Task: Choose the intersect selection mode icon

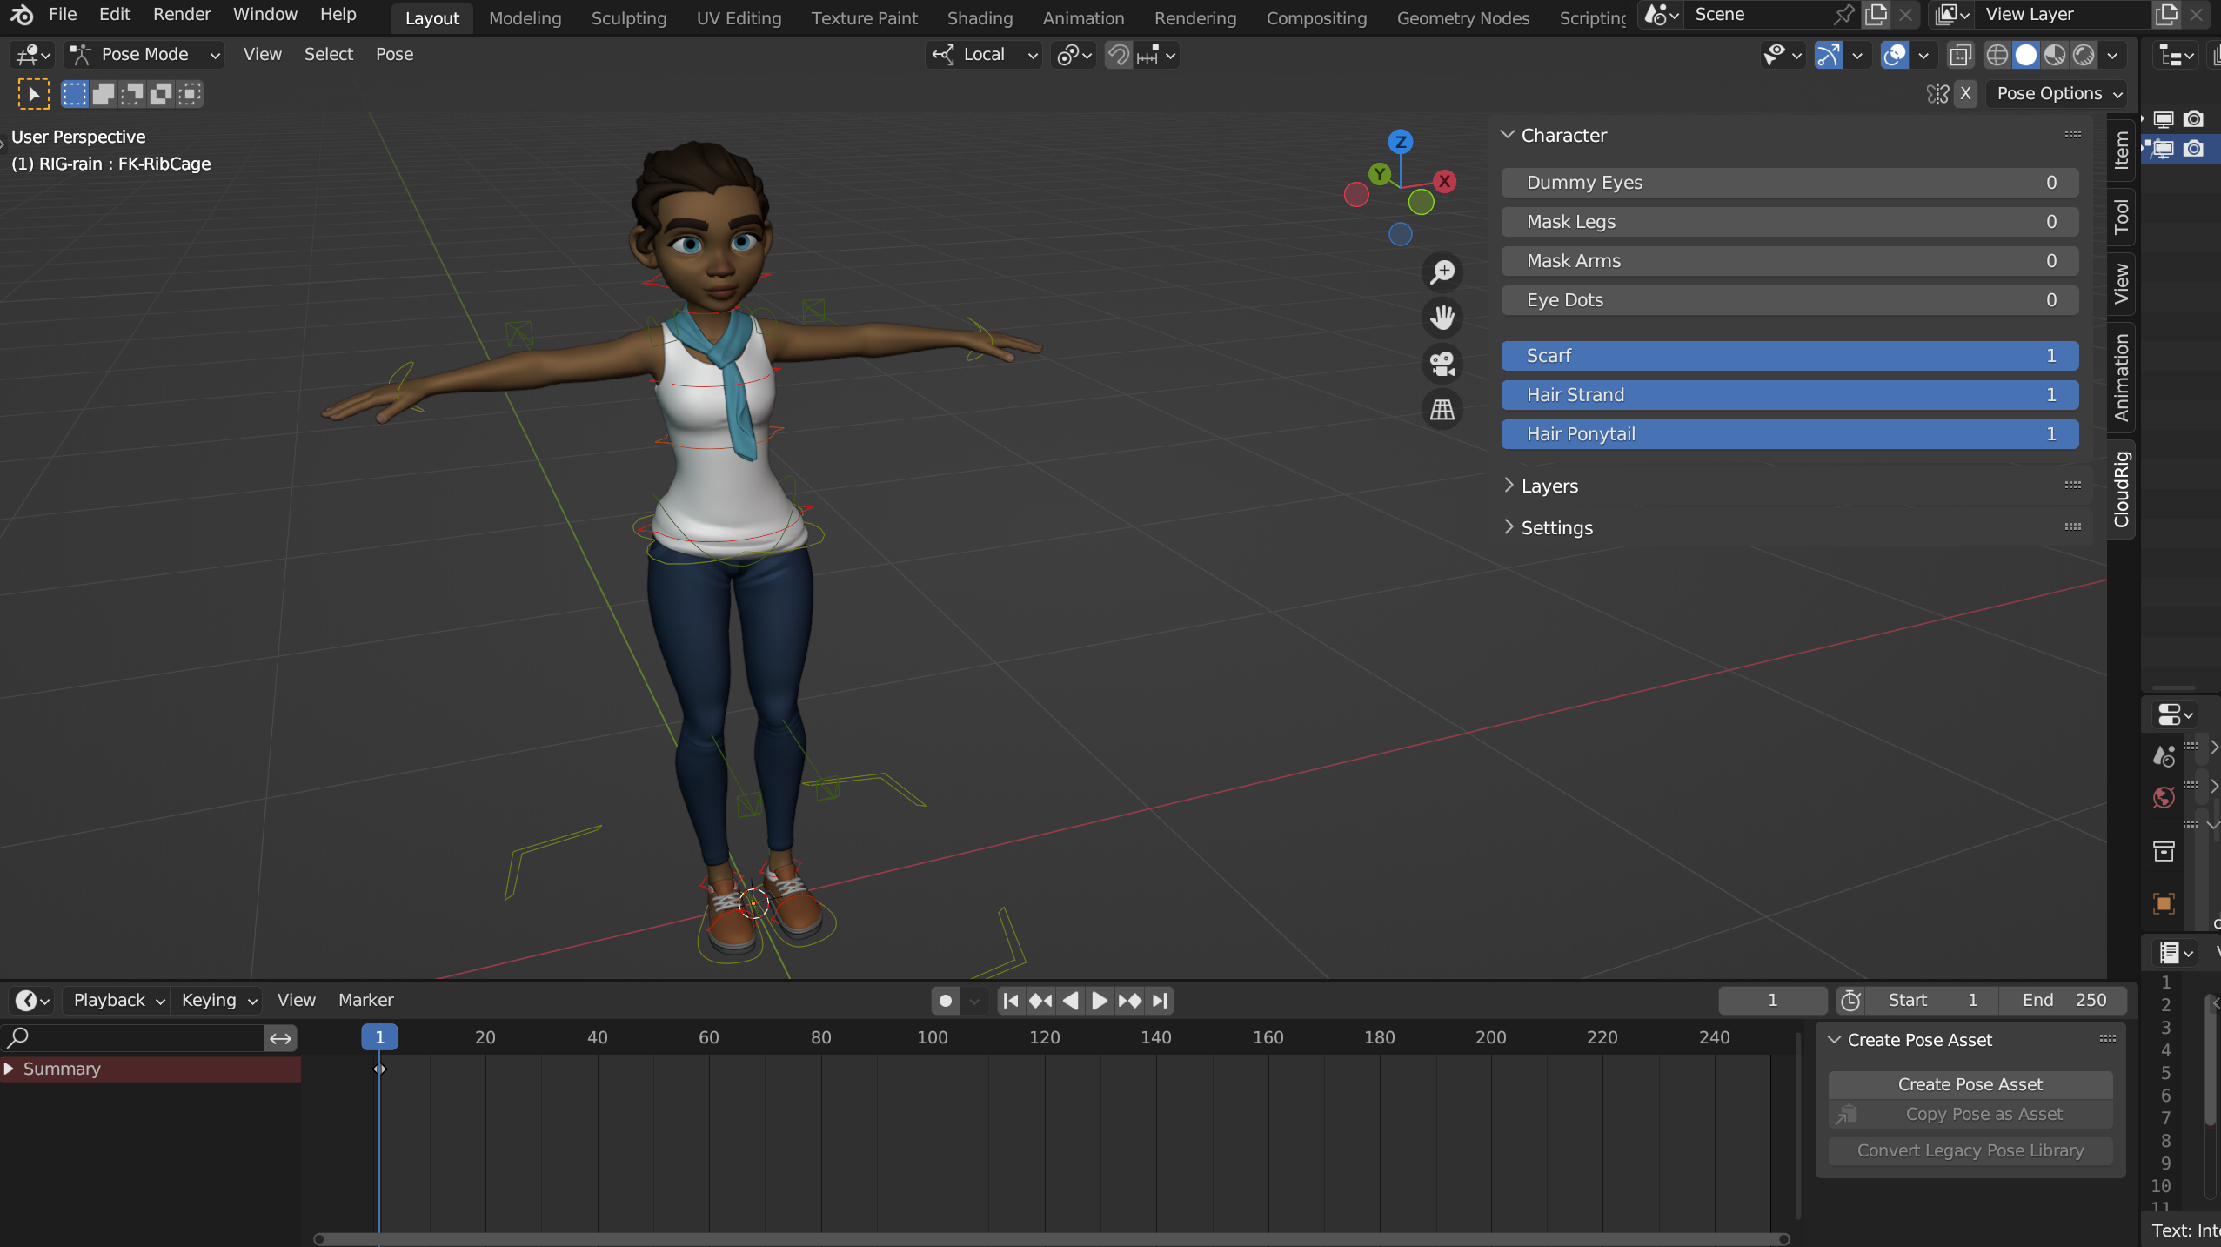Action: pyautogui.click(x=190, y=94)
